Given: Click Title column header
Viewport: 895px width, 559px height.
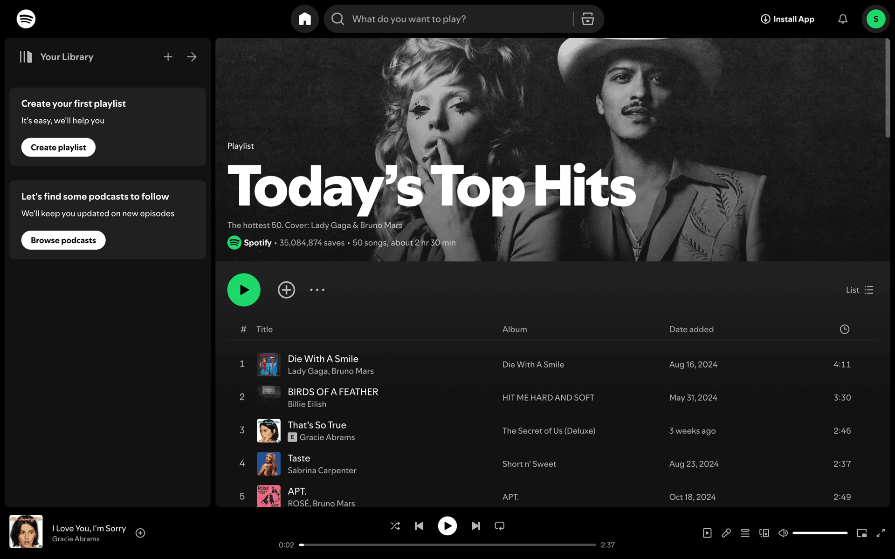Looking at the screenshot, I should click(264, 329).
